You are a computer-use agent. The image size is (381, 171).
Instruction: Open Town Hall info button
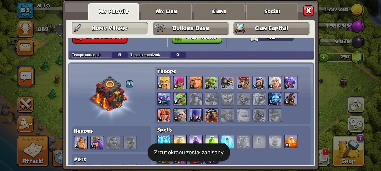tap(130, 84)
